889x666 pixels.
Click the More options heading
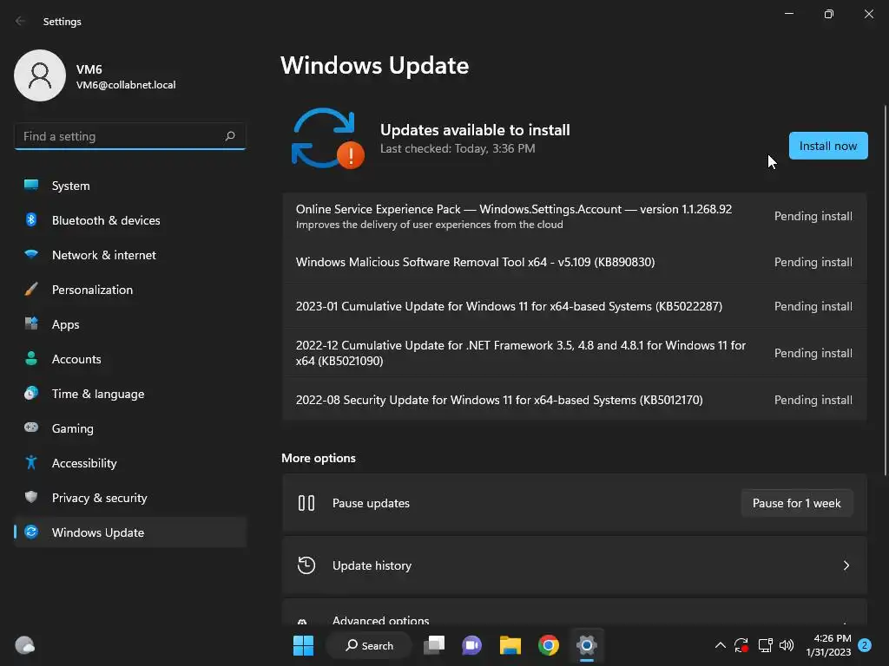[x=319, y=458]
